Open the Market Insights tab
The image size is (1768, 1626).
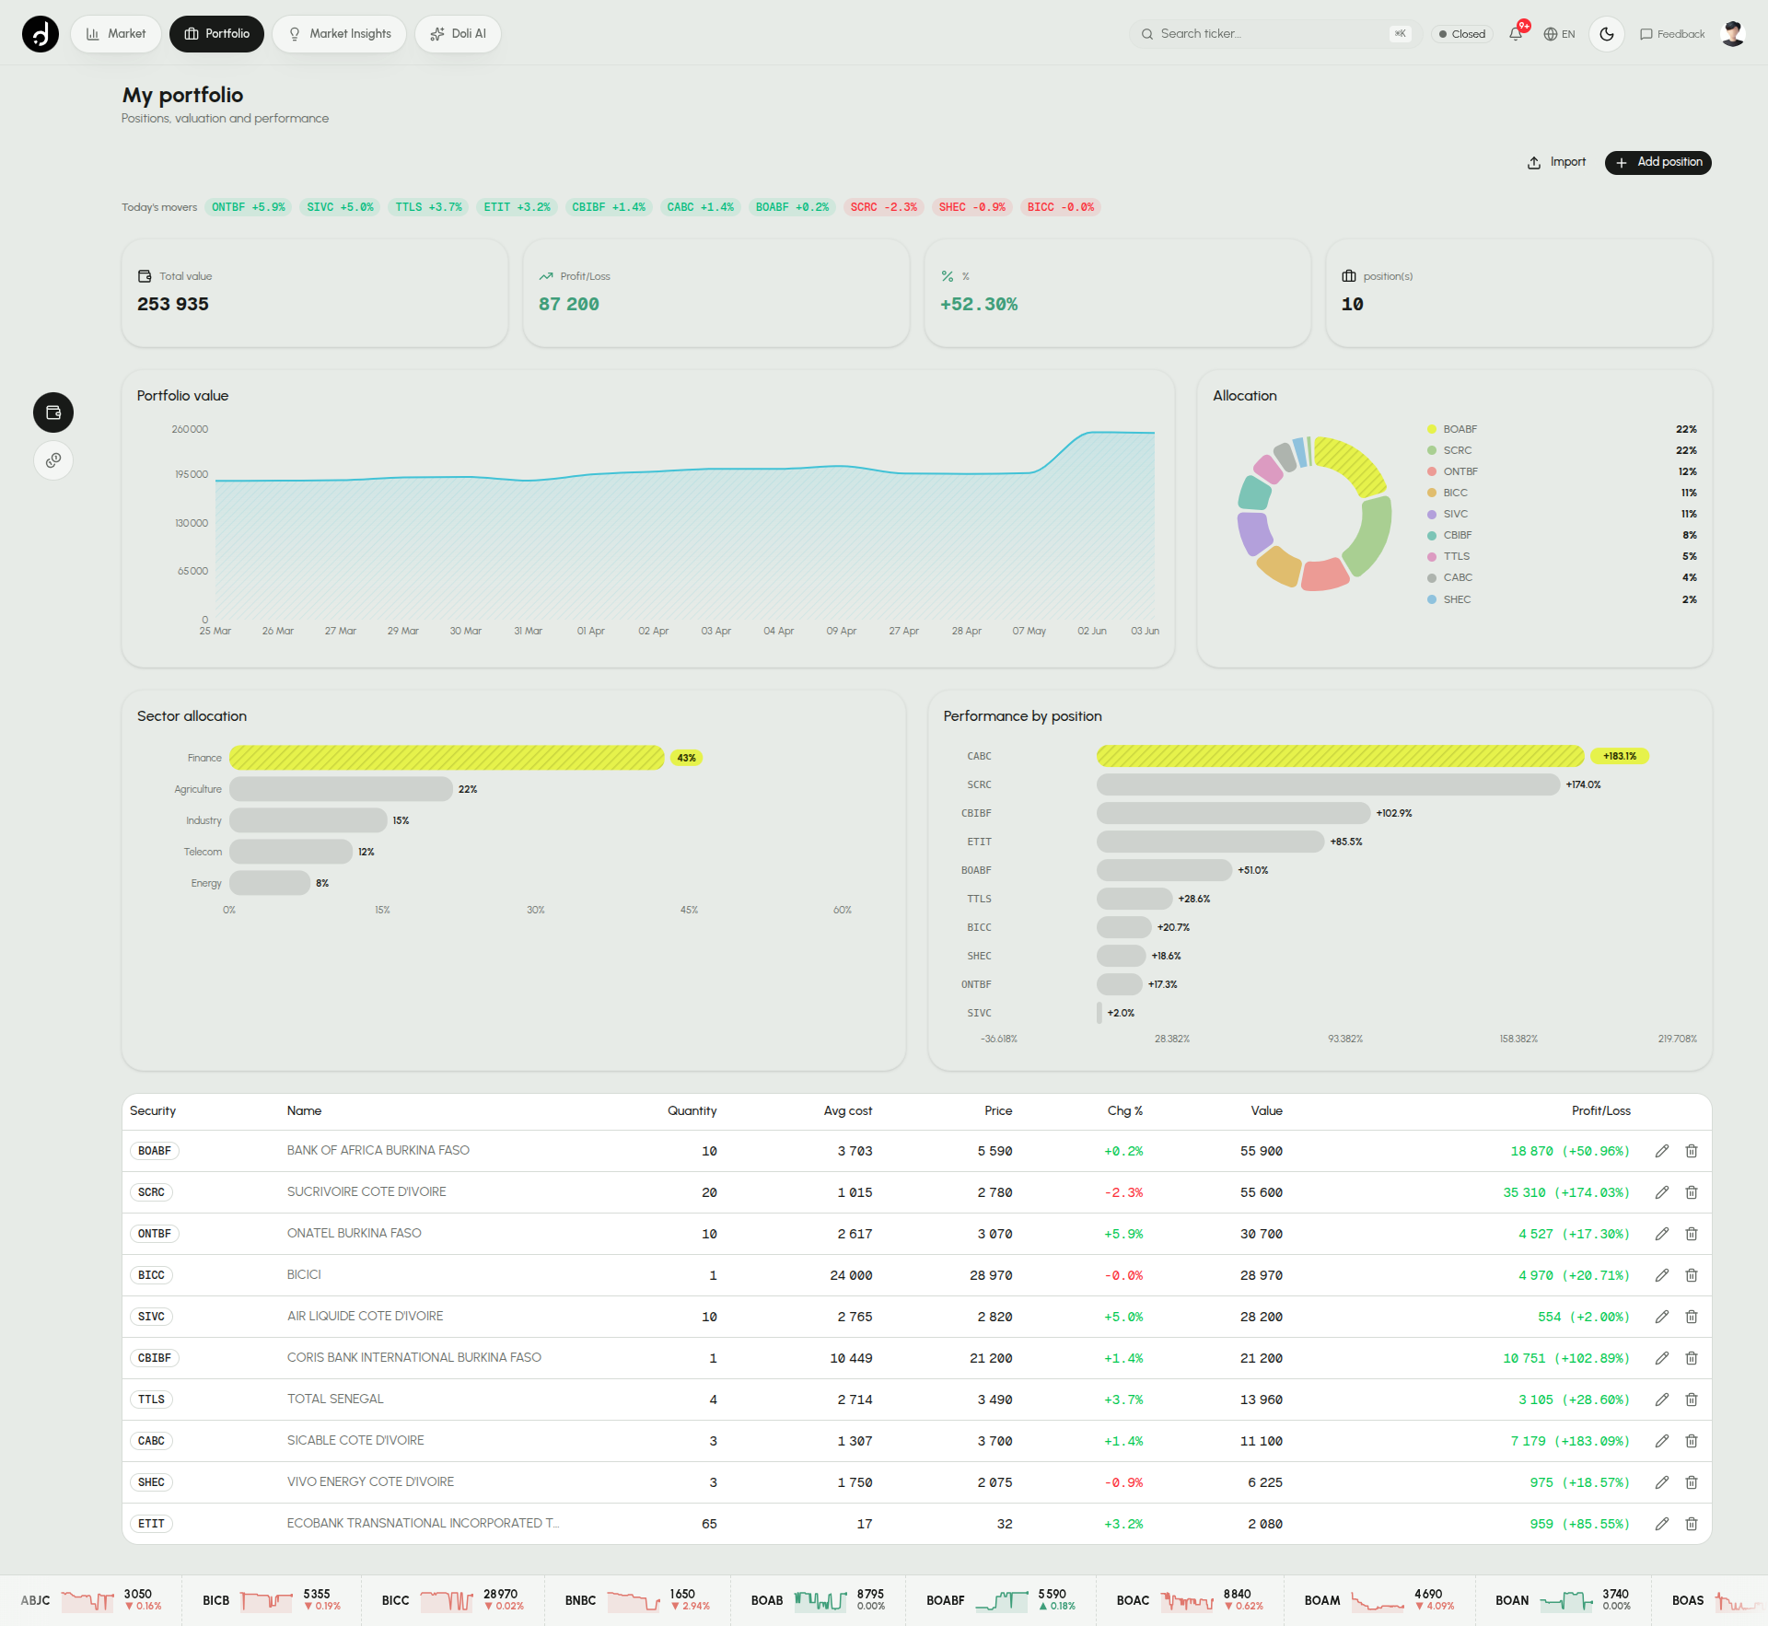coord(339,34)
